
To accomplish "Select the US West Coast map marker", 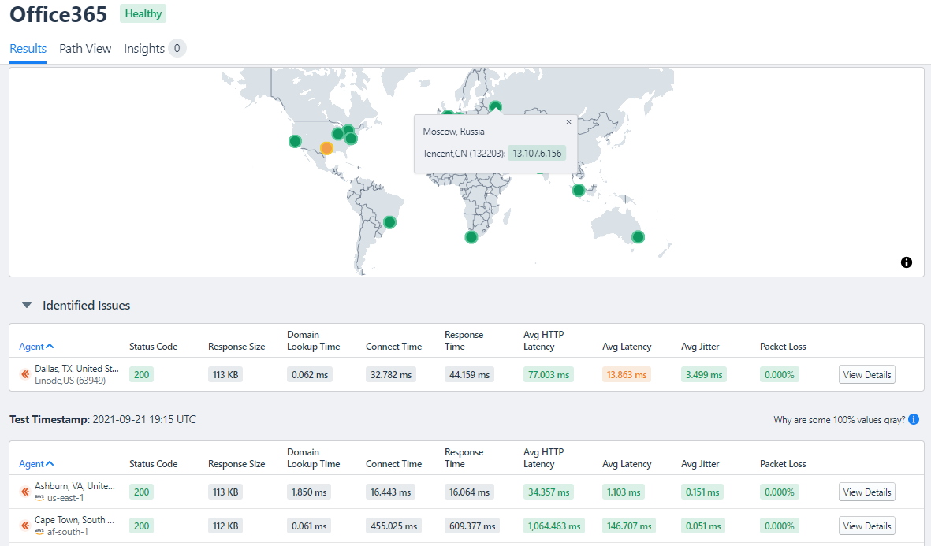I will coord(295,141).
